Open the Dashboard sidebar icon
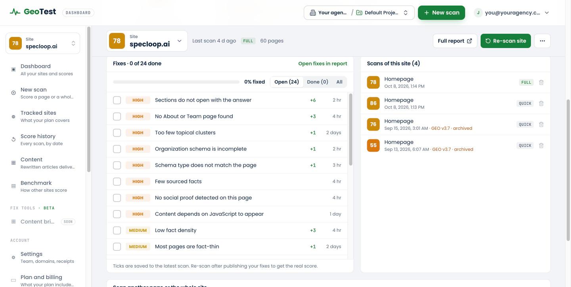The image size is (571, 287). tap(13, 69)
